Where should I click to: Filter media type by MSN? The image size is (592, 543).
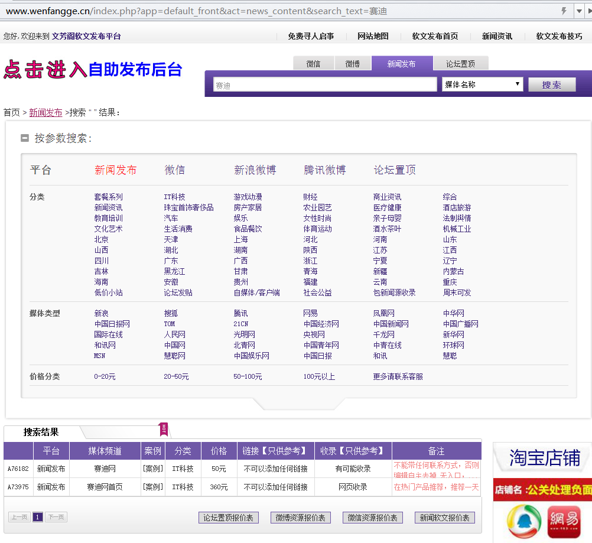click(x=99, y=356)
